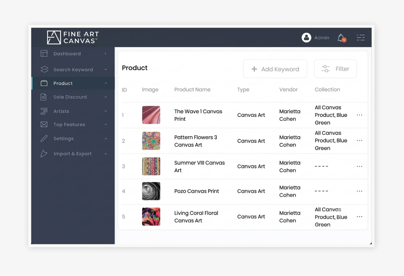This screenshot has height=276, width=404.
Task: Click the Import & Export arrow icon
Action: tap(44, 154)
